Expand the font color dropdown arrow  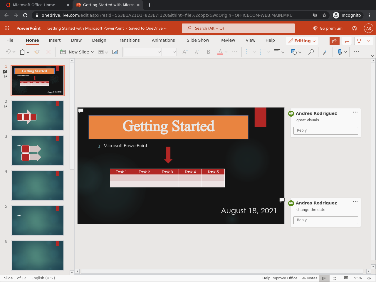pos(226,52)
